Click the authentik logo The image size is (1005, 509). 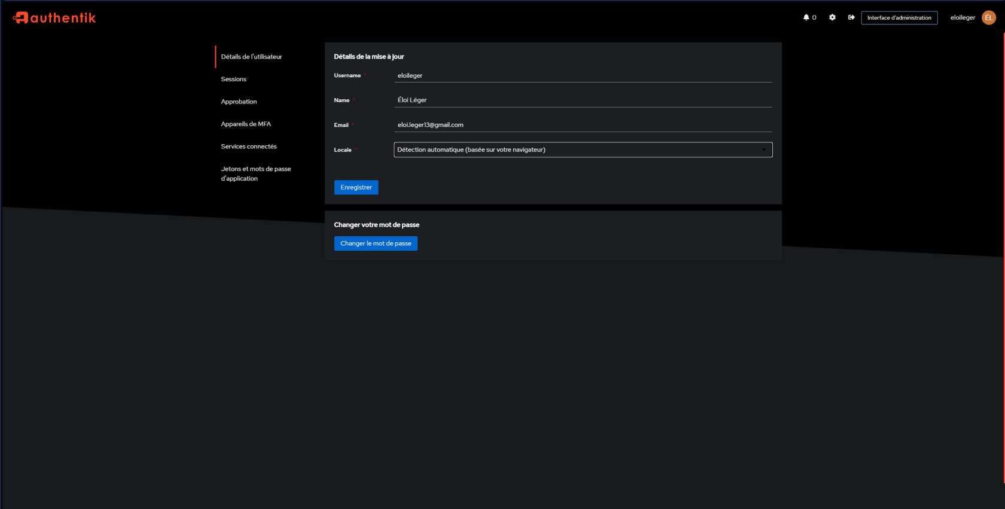click(x=54, y=18)
